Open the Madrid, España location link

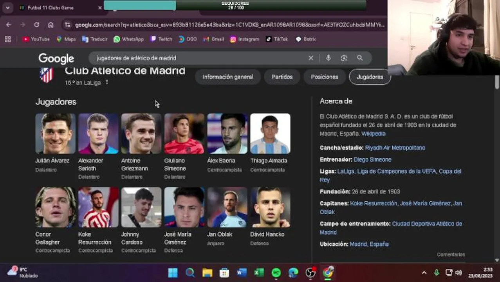(x=369, y=244)
